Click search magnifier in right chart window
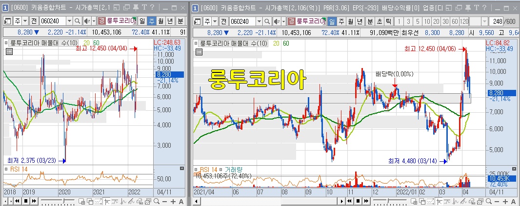The image size is (520, 206). [x=267, y=21]
